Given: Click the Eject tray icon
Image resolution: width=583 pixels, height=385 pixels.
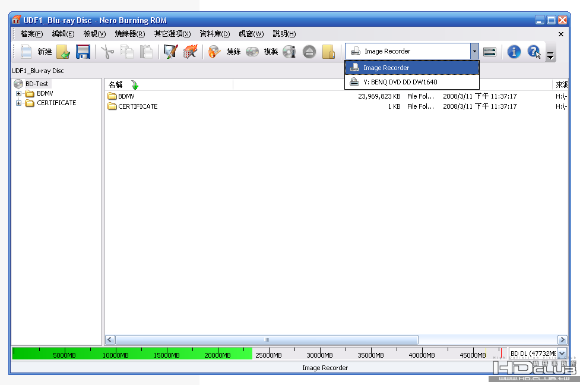Looking at the screenshot, I should pyautogui.click(x=309, y=52).
